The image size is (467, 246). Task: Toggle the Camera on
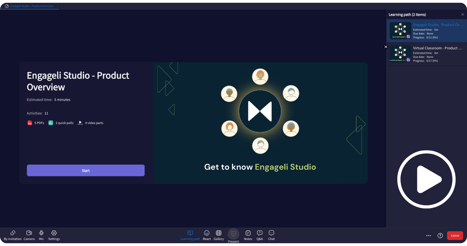[x=29, y=233]
